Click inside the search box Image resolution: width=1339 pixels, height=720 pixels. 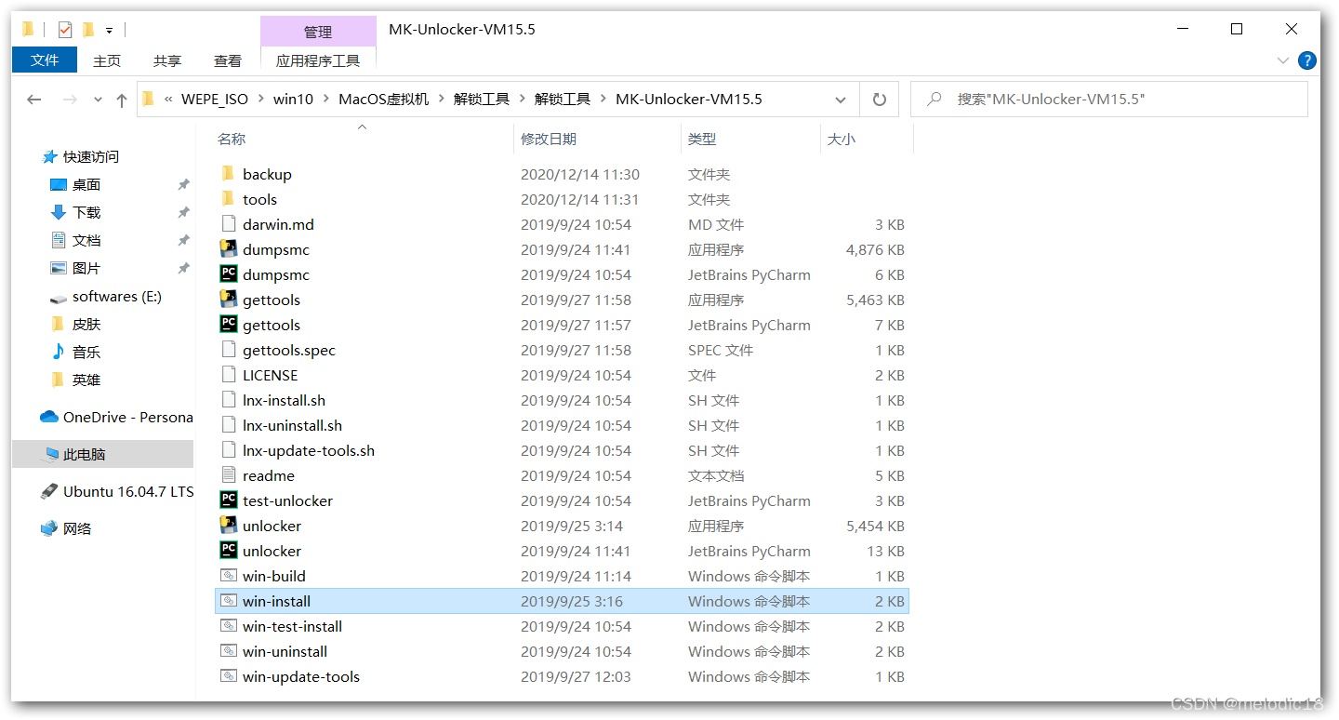coord(1069,99)
